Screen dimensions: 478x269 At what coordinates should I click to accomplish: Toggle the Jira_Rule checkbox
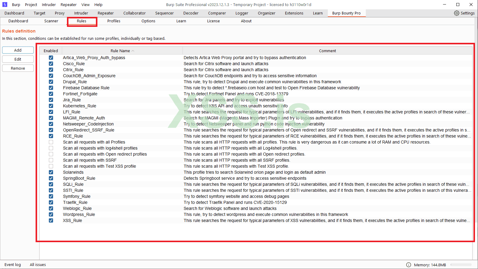tap(51, 100)
